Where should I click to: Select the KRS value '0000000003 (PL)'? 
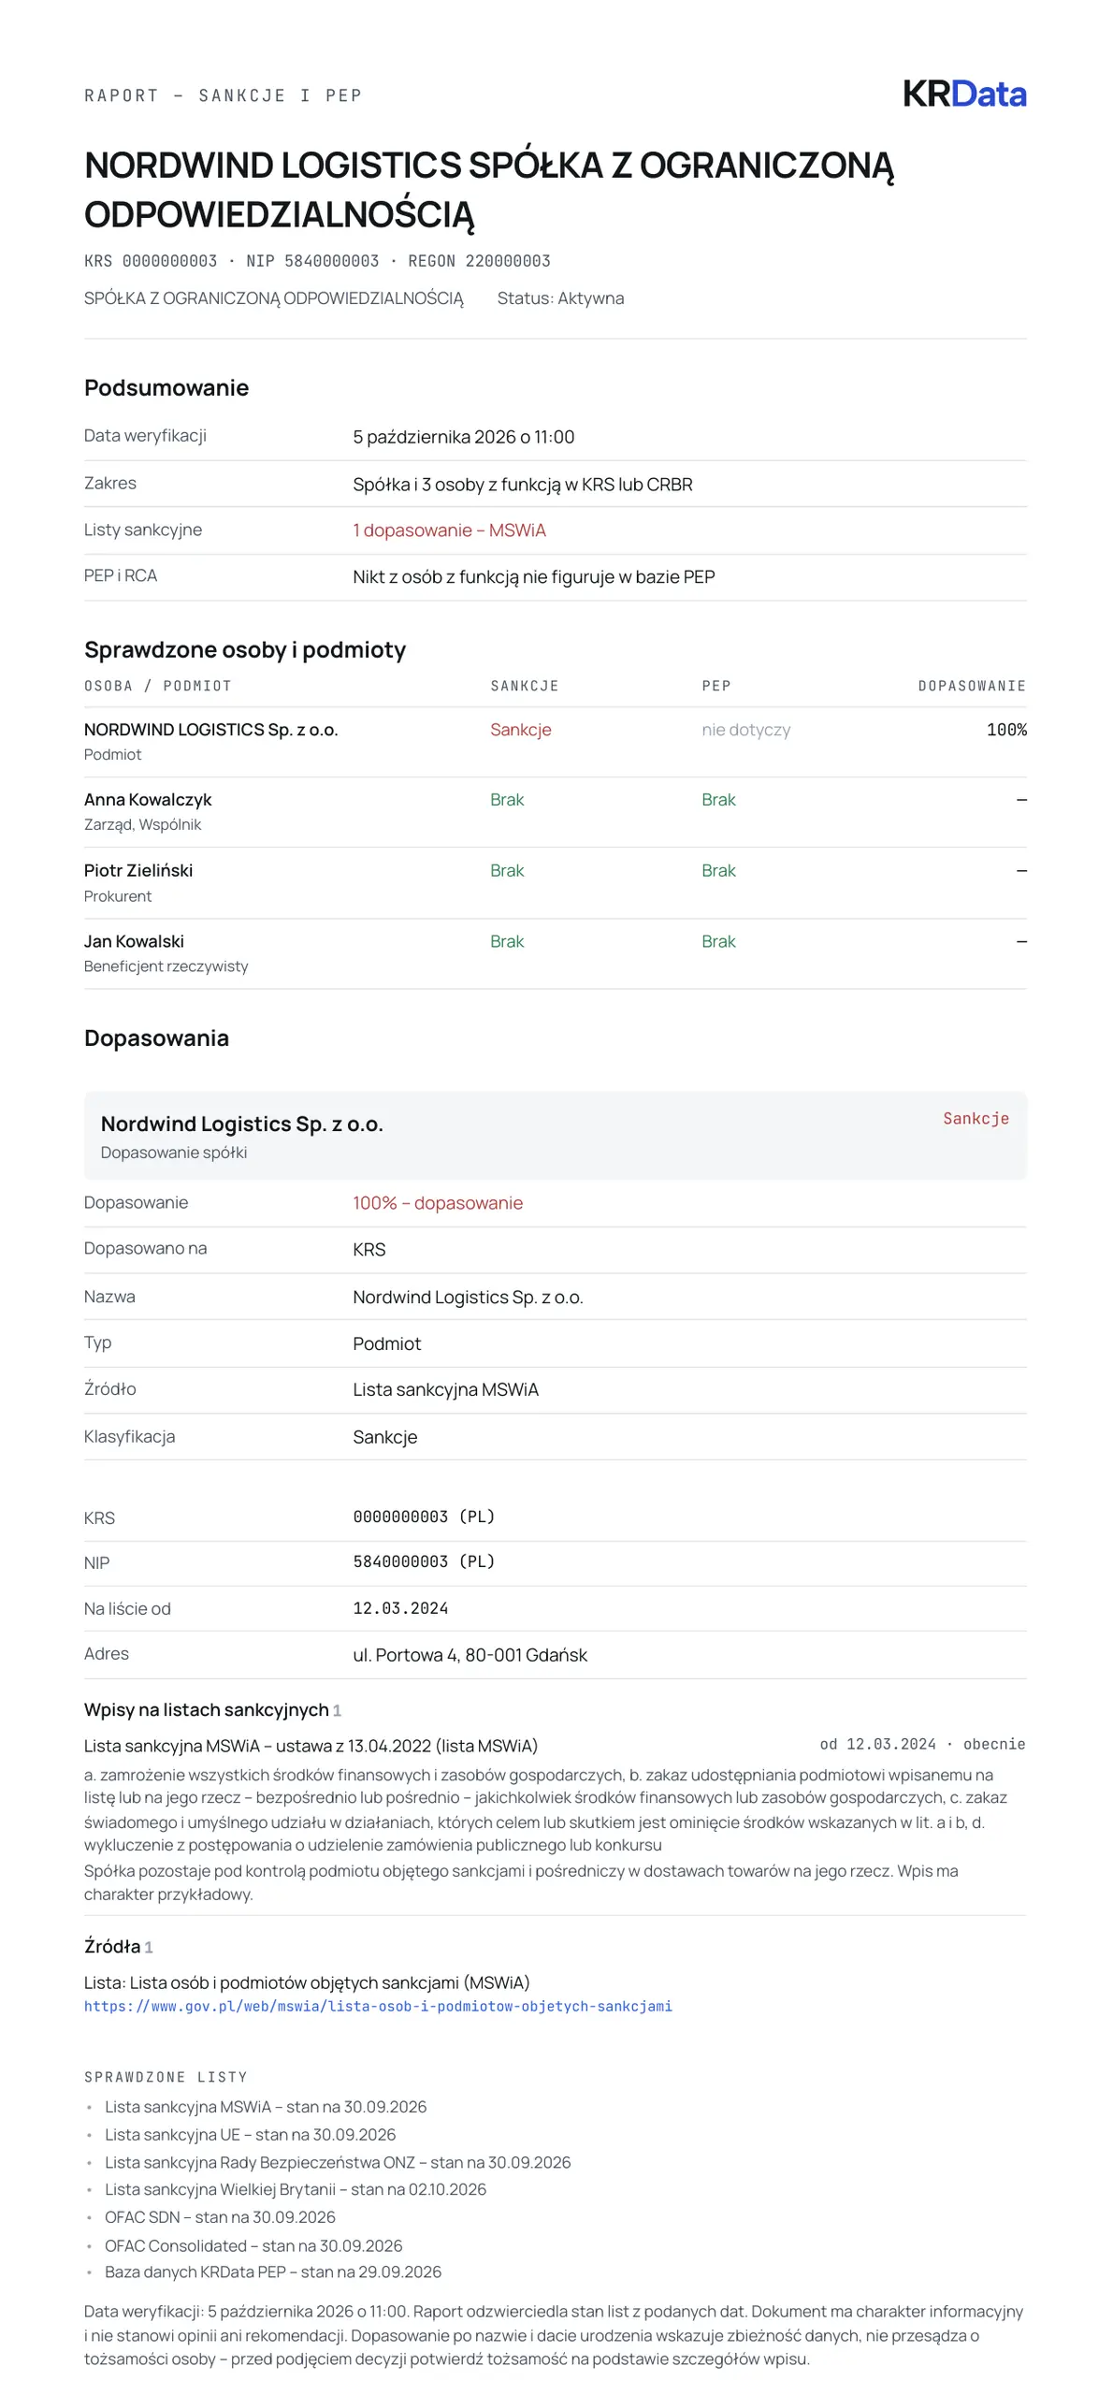pos(424,1517)
